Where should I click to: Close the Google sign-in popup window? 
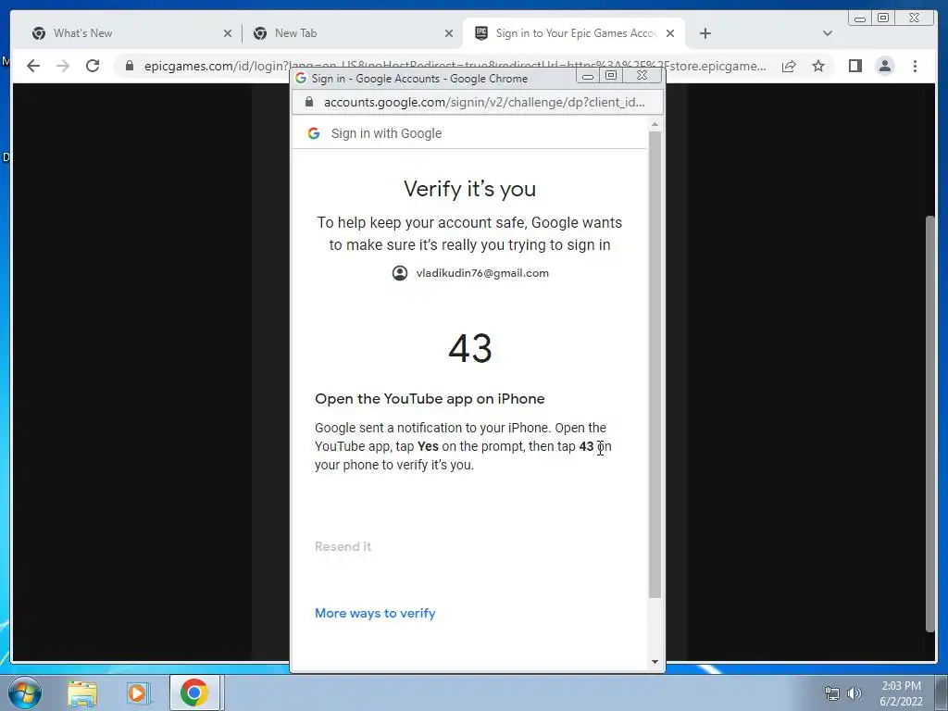click(642, 76)
